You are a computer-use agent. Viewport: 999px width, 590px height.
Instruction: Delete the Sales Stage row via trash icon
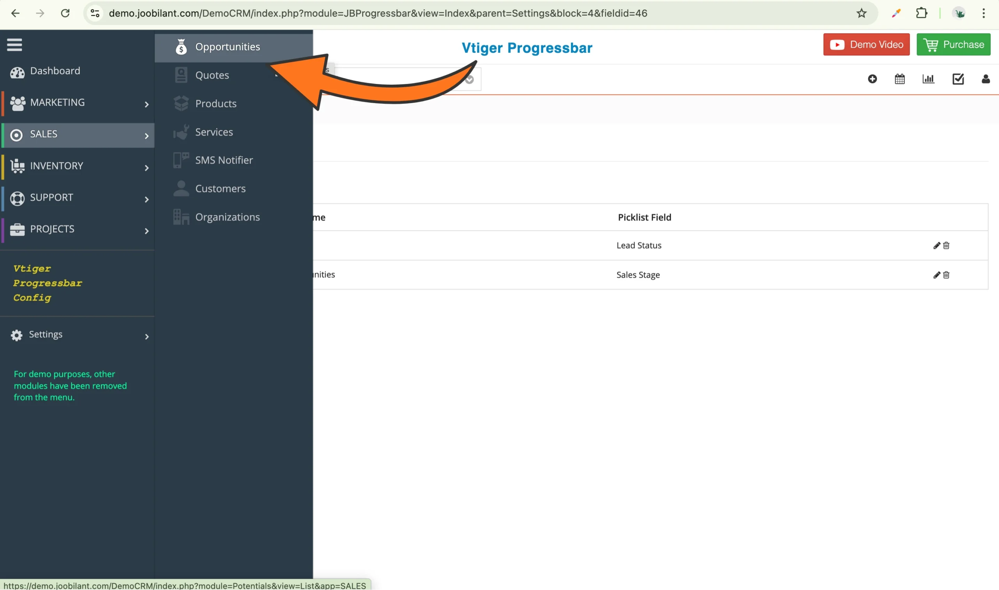[946, 275]
